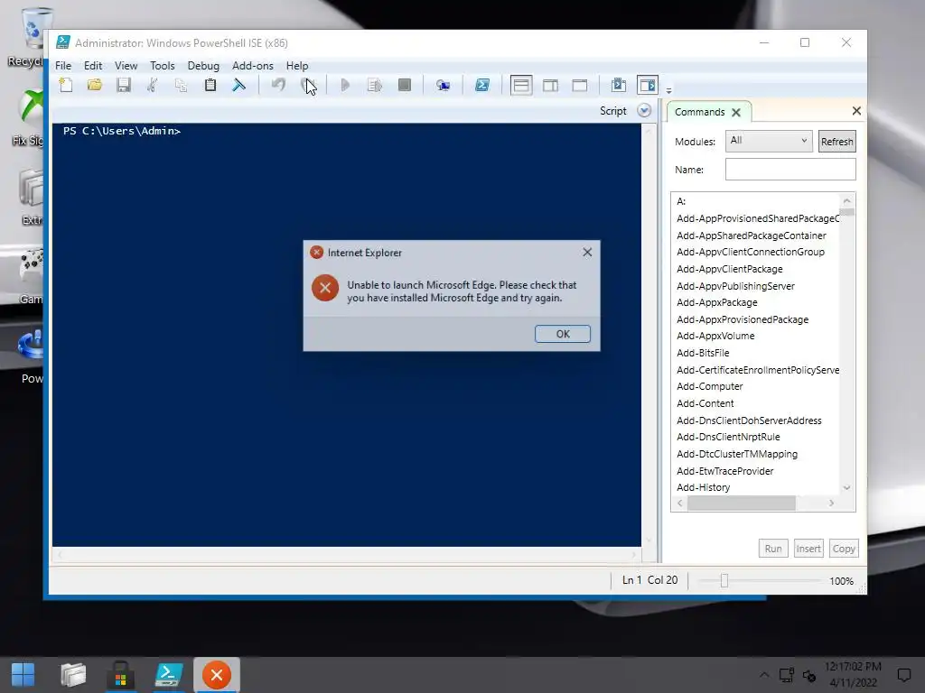Click the New Remote PowerShell Tab icon

coord(443,86)
